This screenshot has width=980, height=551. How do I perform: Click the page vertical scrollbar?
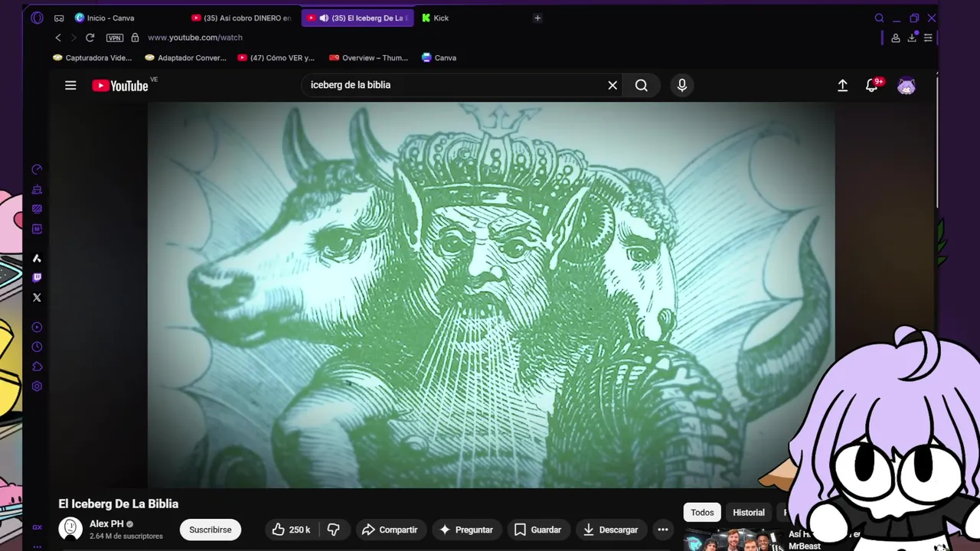point(936,142)
